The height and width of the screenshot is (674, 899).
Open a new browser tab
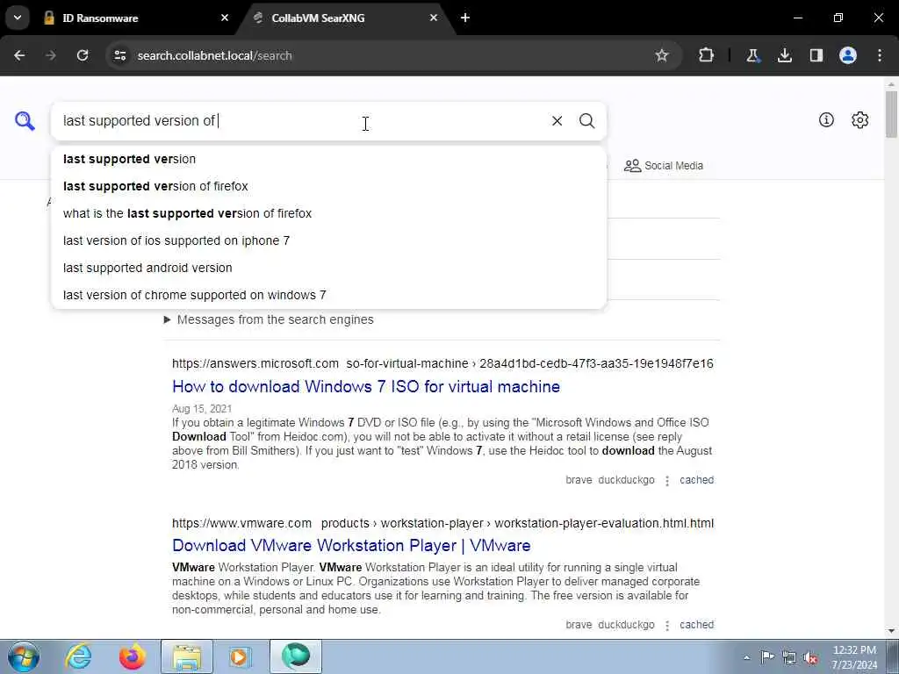[465, 18]
